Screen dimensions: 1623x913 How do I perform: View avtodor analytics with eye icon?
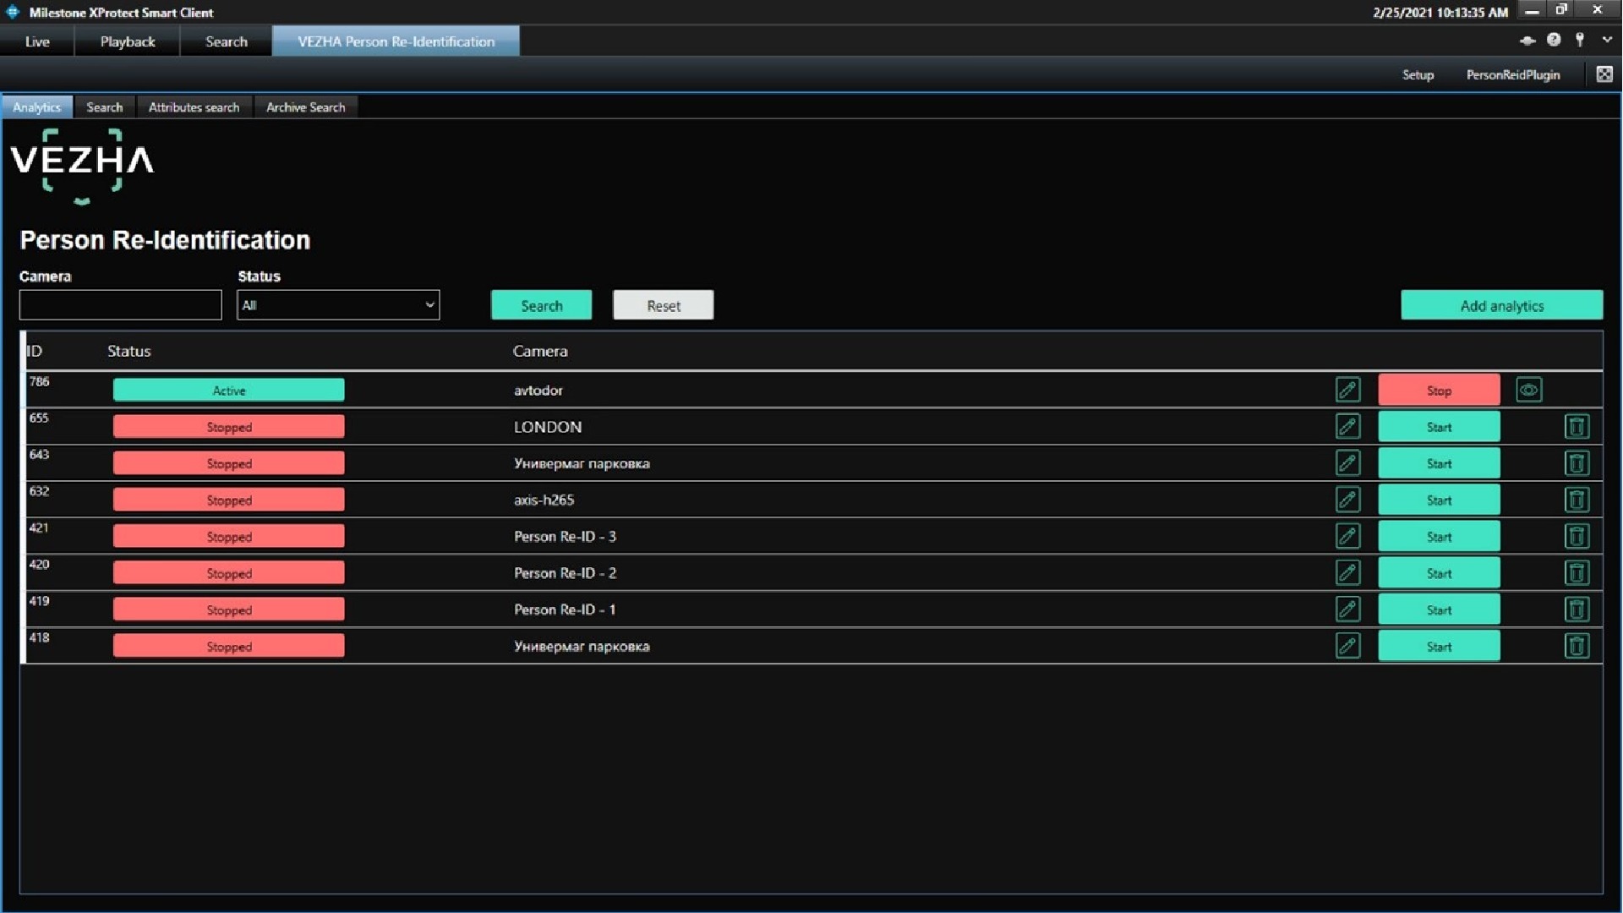(1528, 390)
